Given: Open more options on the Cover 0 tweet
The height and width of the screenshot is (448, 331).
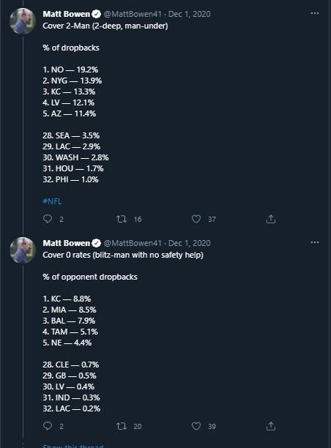Looking at the screenshot, I should (x=315, y=242).
